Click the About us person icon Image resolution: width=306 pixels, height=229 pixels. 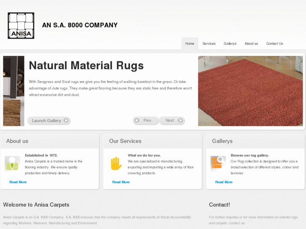coord(12,163)
